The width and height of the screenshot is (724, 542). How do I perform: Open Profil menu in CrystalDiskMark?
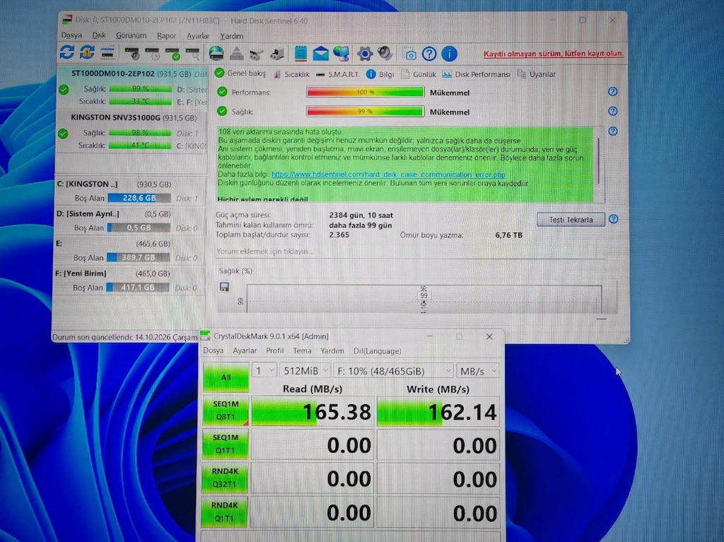275,350
